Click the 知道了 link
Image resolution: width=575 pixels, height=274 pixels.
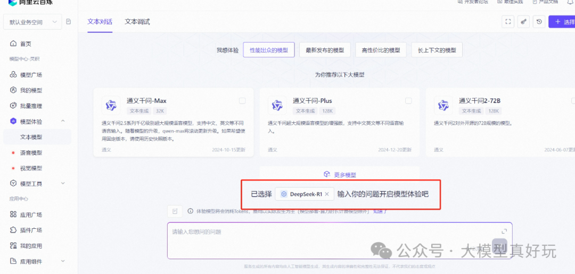click(380, 211)
